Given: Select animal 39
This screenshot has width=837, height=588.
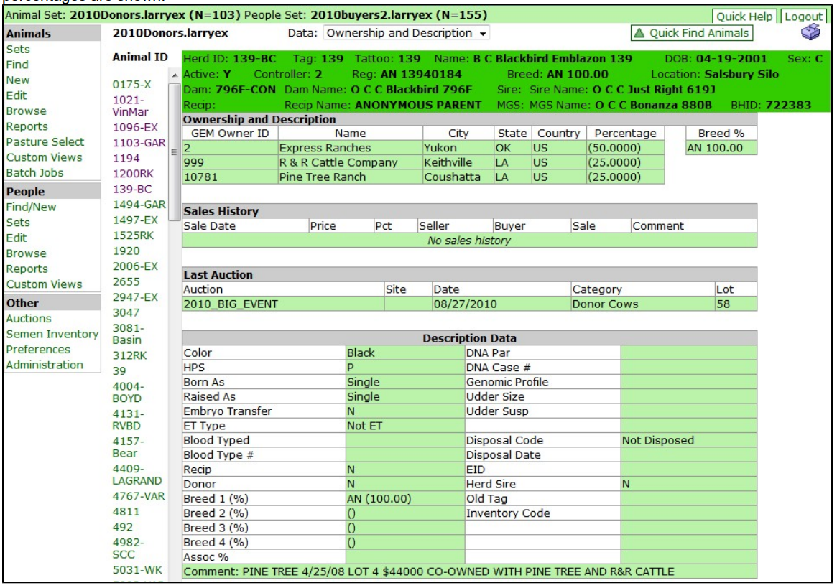Looking at the screenshot, I should pyautogui.click(x=119, y=371).
